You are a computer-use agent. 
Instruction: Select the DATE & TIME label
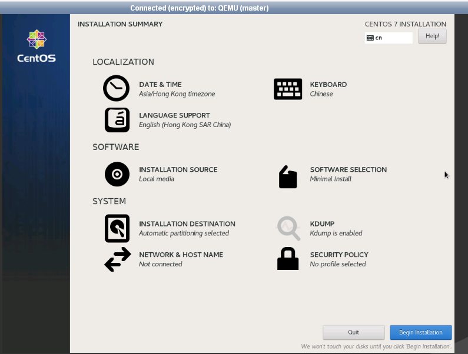(160, 85)
